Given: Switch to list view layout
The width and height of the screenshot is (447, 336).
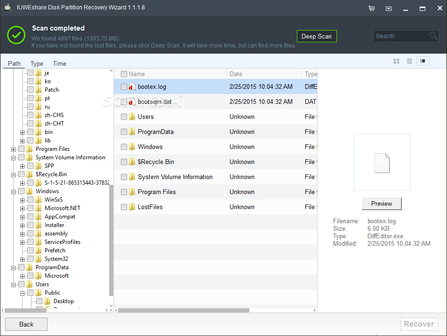Looking at the screenshot, I should 409,61.
